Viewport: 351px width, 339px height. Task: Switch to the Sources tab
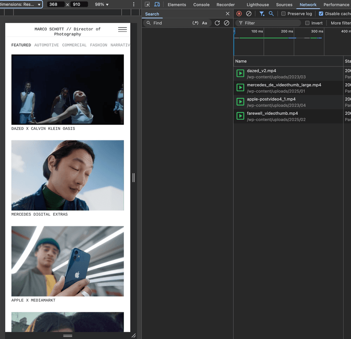coord(284,5)
